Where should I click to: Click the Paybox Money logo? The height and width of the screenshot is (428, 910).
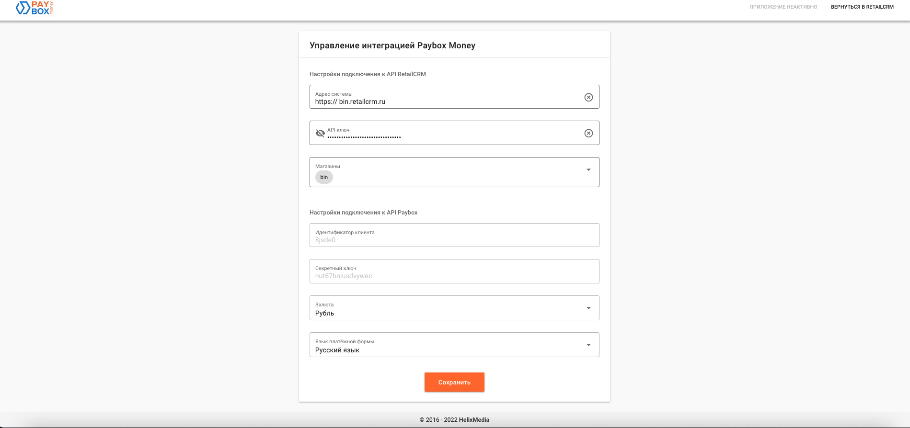[35, 8]
